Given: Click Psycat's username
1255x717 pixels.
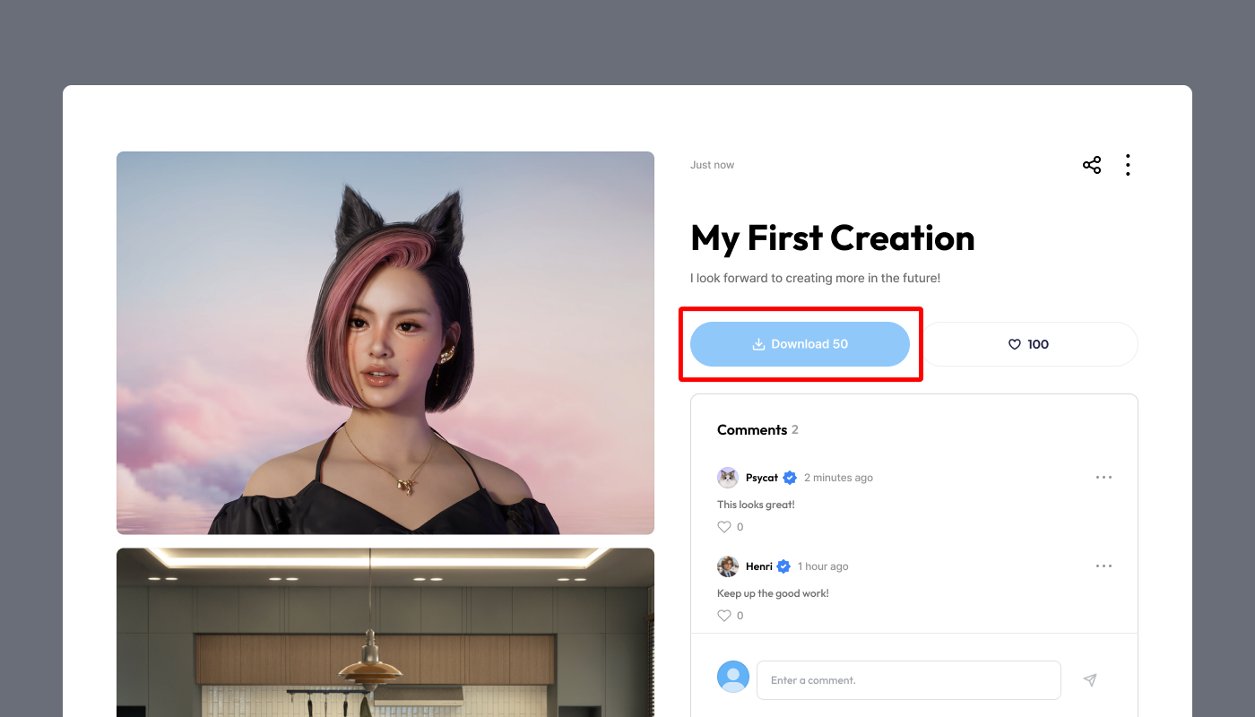Looking at the screenshot, I should pos(762,478).
